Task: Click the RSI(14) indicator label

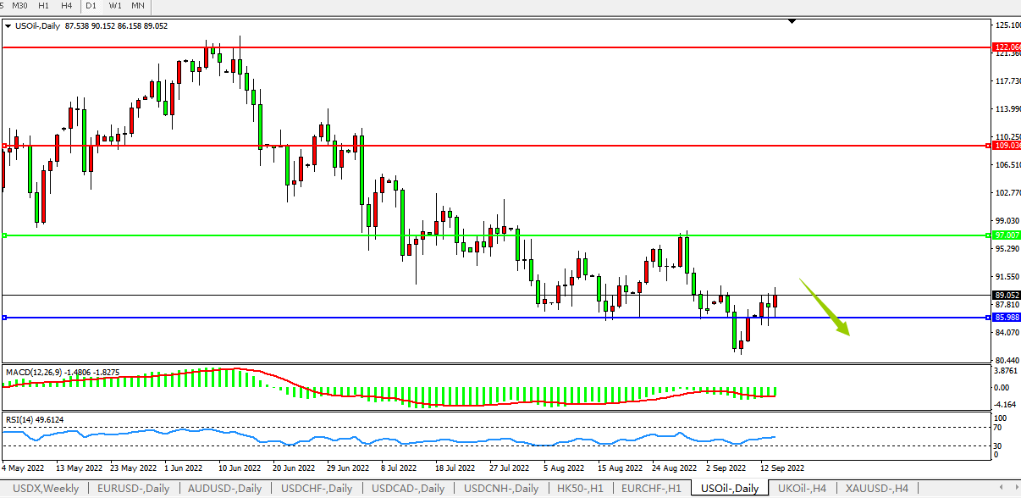Action: pyautogui.click(x=19, y=419)
